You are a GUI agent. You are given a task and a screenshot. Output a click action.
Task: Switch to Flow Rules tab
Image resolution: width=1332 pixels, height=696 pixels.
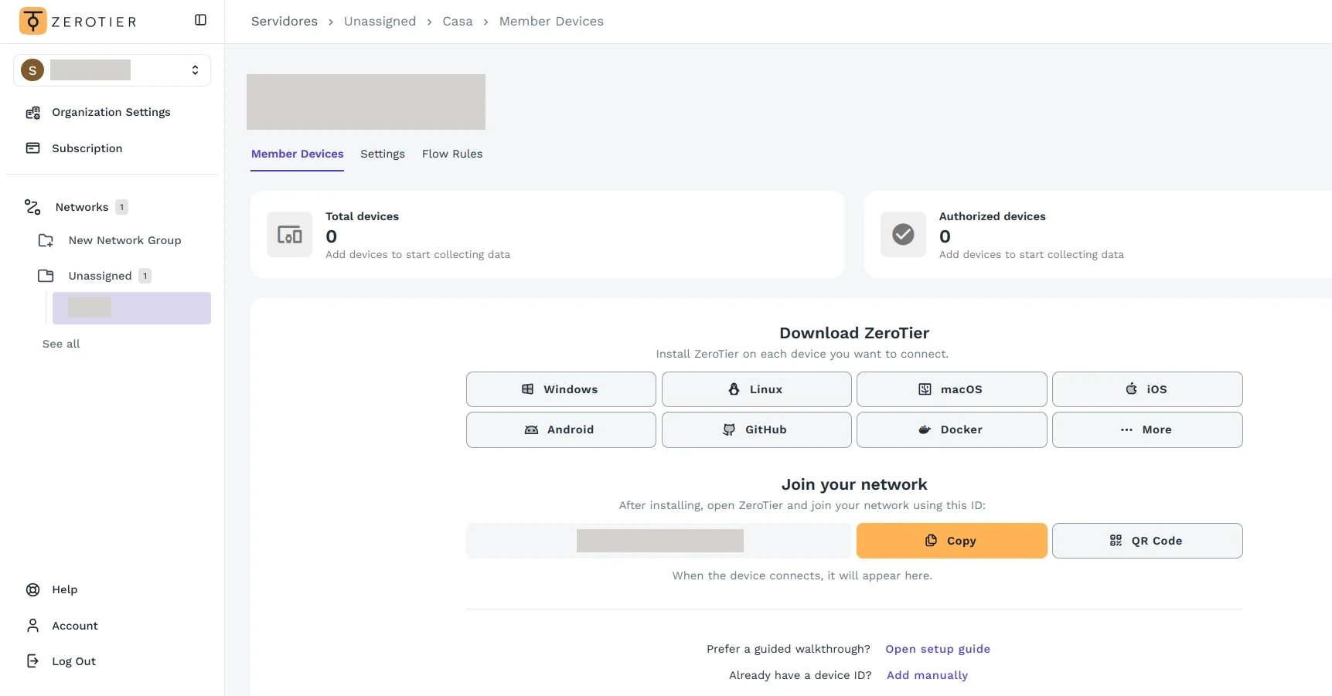452,154
